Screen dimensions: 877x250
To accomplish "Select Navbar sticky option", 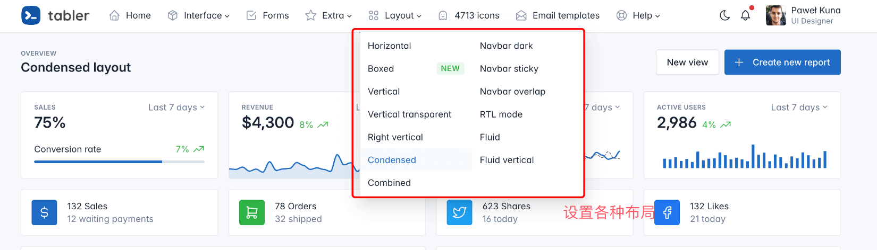I will [x=509, y=69].
